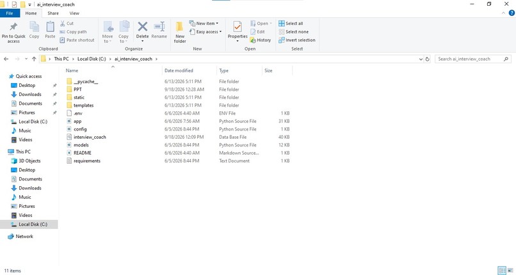Viewport: 516px width, 275px height.
Task: Click the Edit ribbon command
Action: click(x=257, y=32)
